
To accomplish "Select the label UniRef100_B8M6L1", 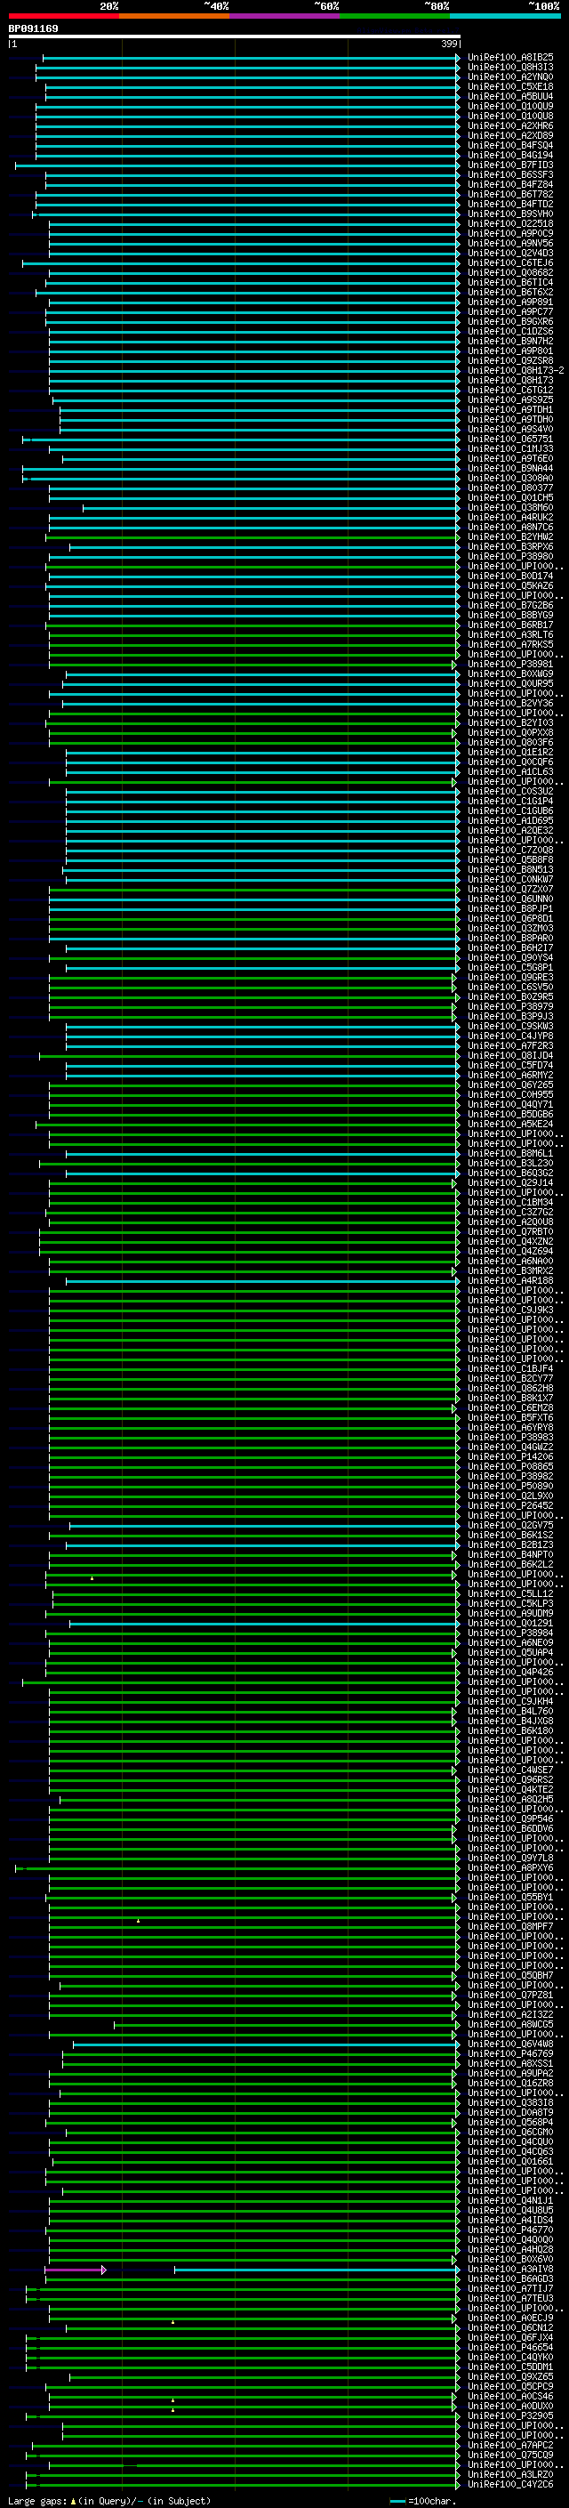I will point(510,1154).
